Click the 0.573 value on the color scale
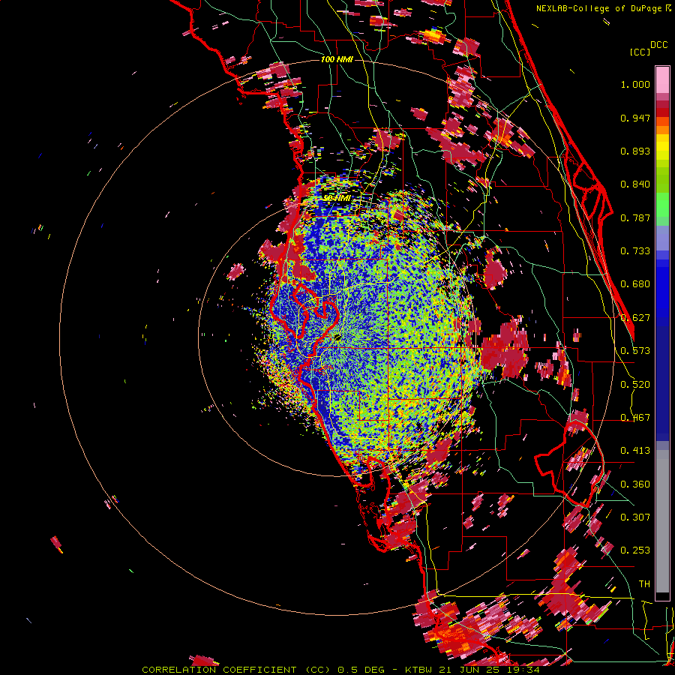Screen dimensions: 675x675 click(x=635, y=351)
